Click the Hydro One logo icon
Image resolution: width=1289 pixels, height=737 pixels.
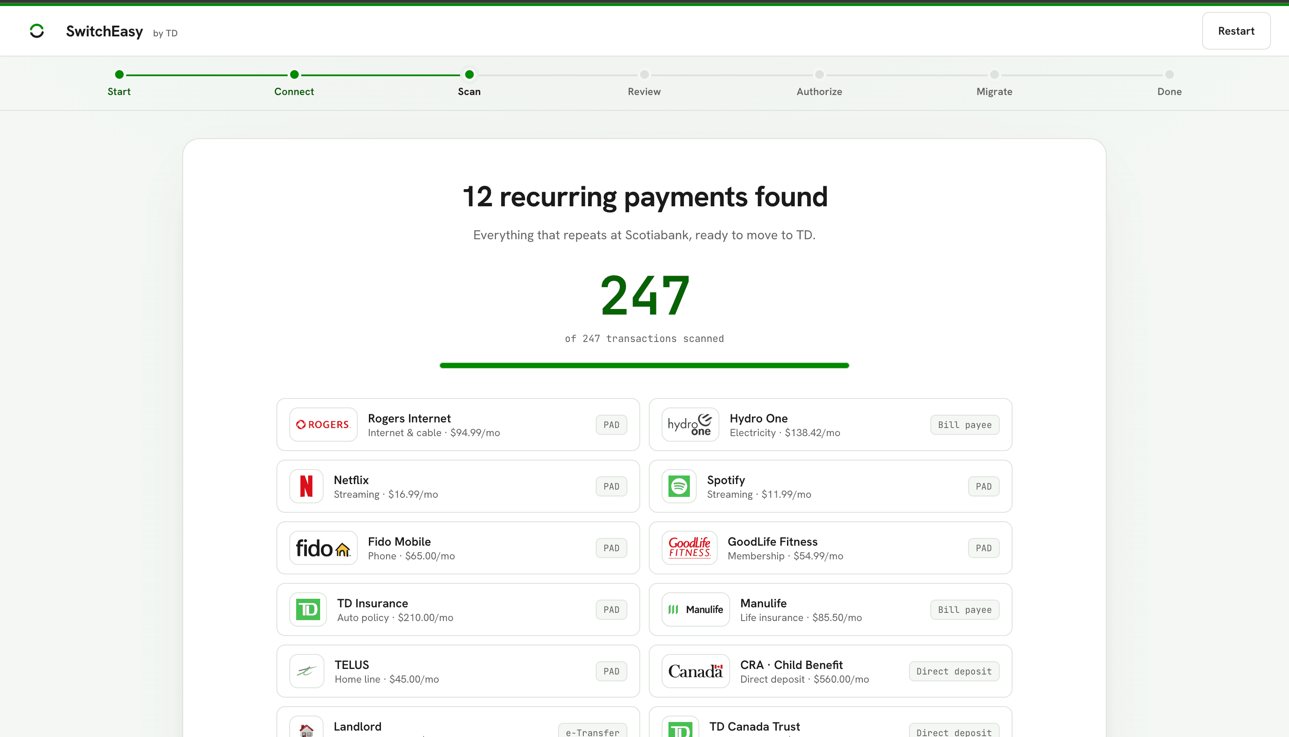(x=690, y=425)
